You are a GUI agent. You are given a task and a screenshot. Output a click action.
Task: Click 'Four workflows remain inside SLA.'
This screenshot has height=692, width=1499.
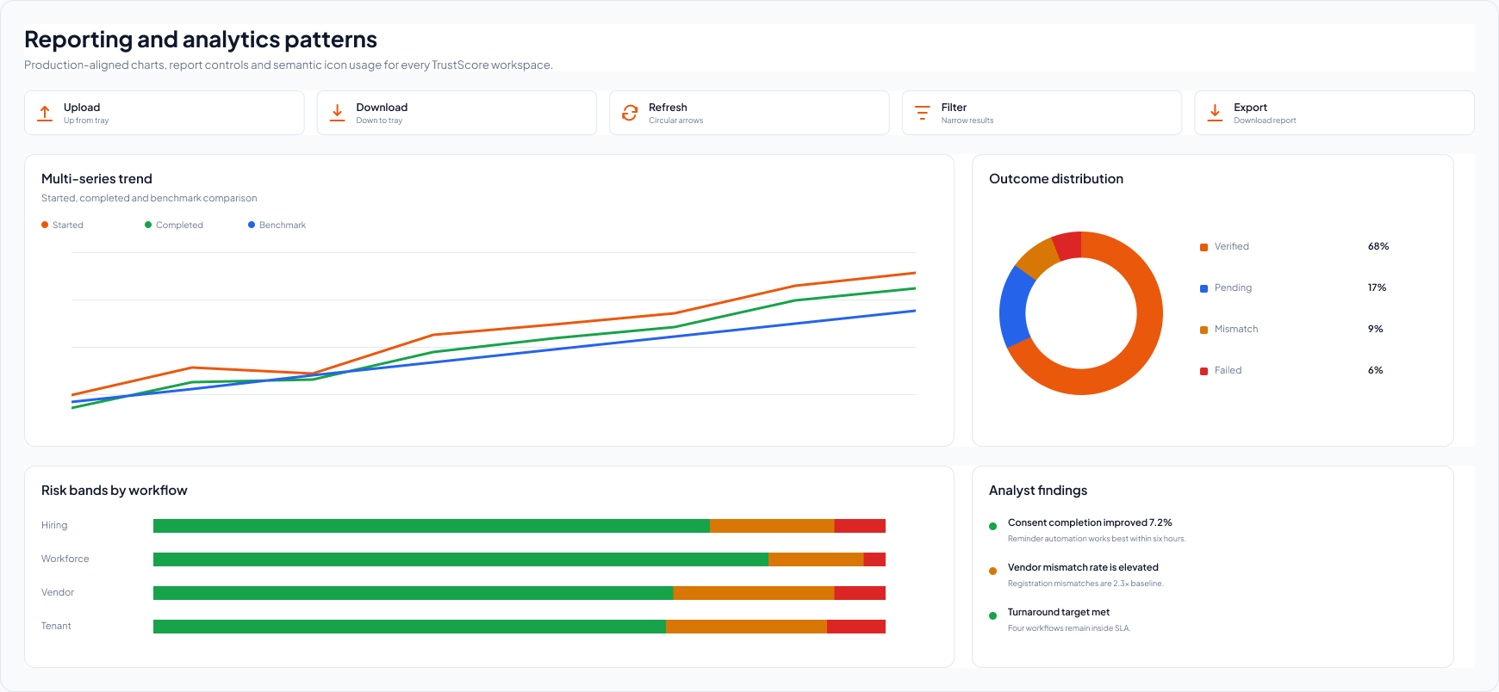1069,628
